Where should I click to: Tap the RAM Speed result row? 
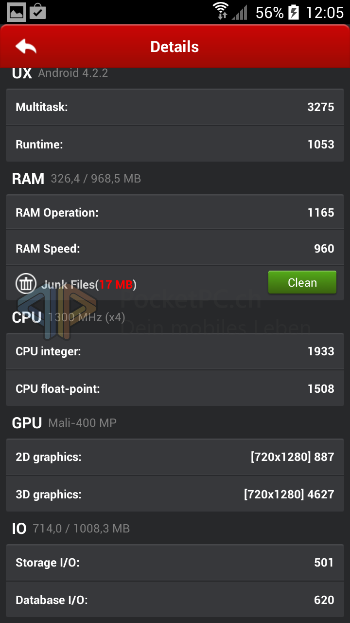[175, 249]
